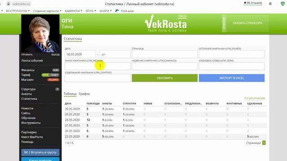Screen dimensions: 287x161
Task: Open Сайты in sidebar
Action: click(26, 113)
